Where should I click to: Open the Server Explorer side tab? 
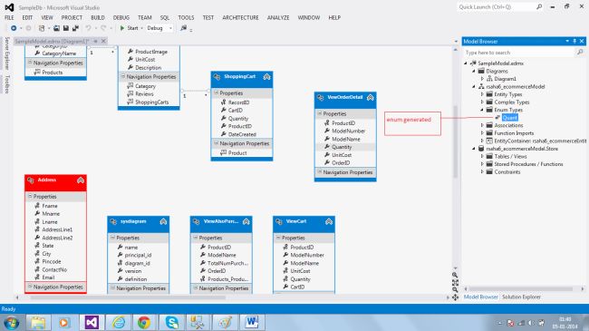[x=6, y=53]
